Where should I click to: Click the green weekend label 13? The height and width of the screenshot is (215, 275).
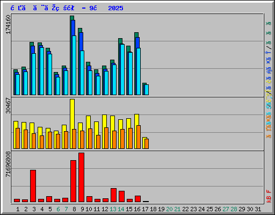tap(113, 209)
